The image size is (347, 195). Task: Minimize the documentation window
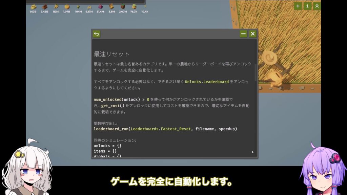[243, 34]
